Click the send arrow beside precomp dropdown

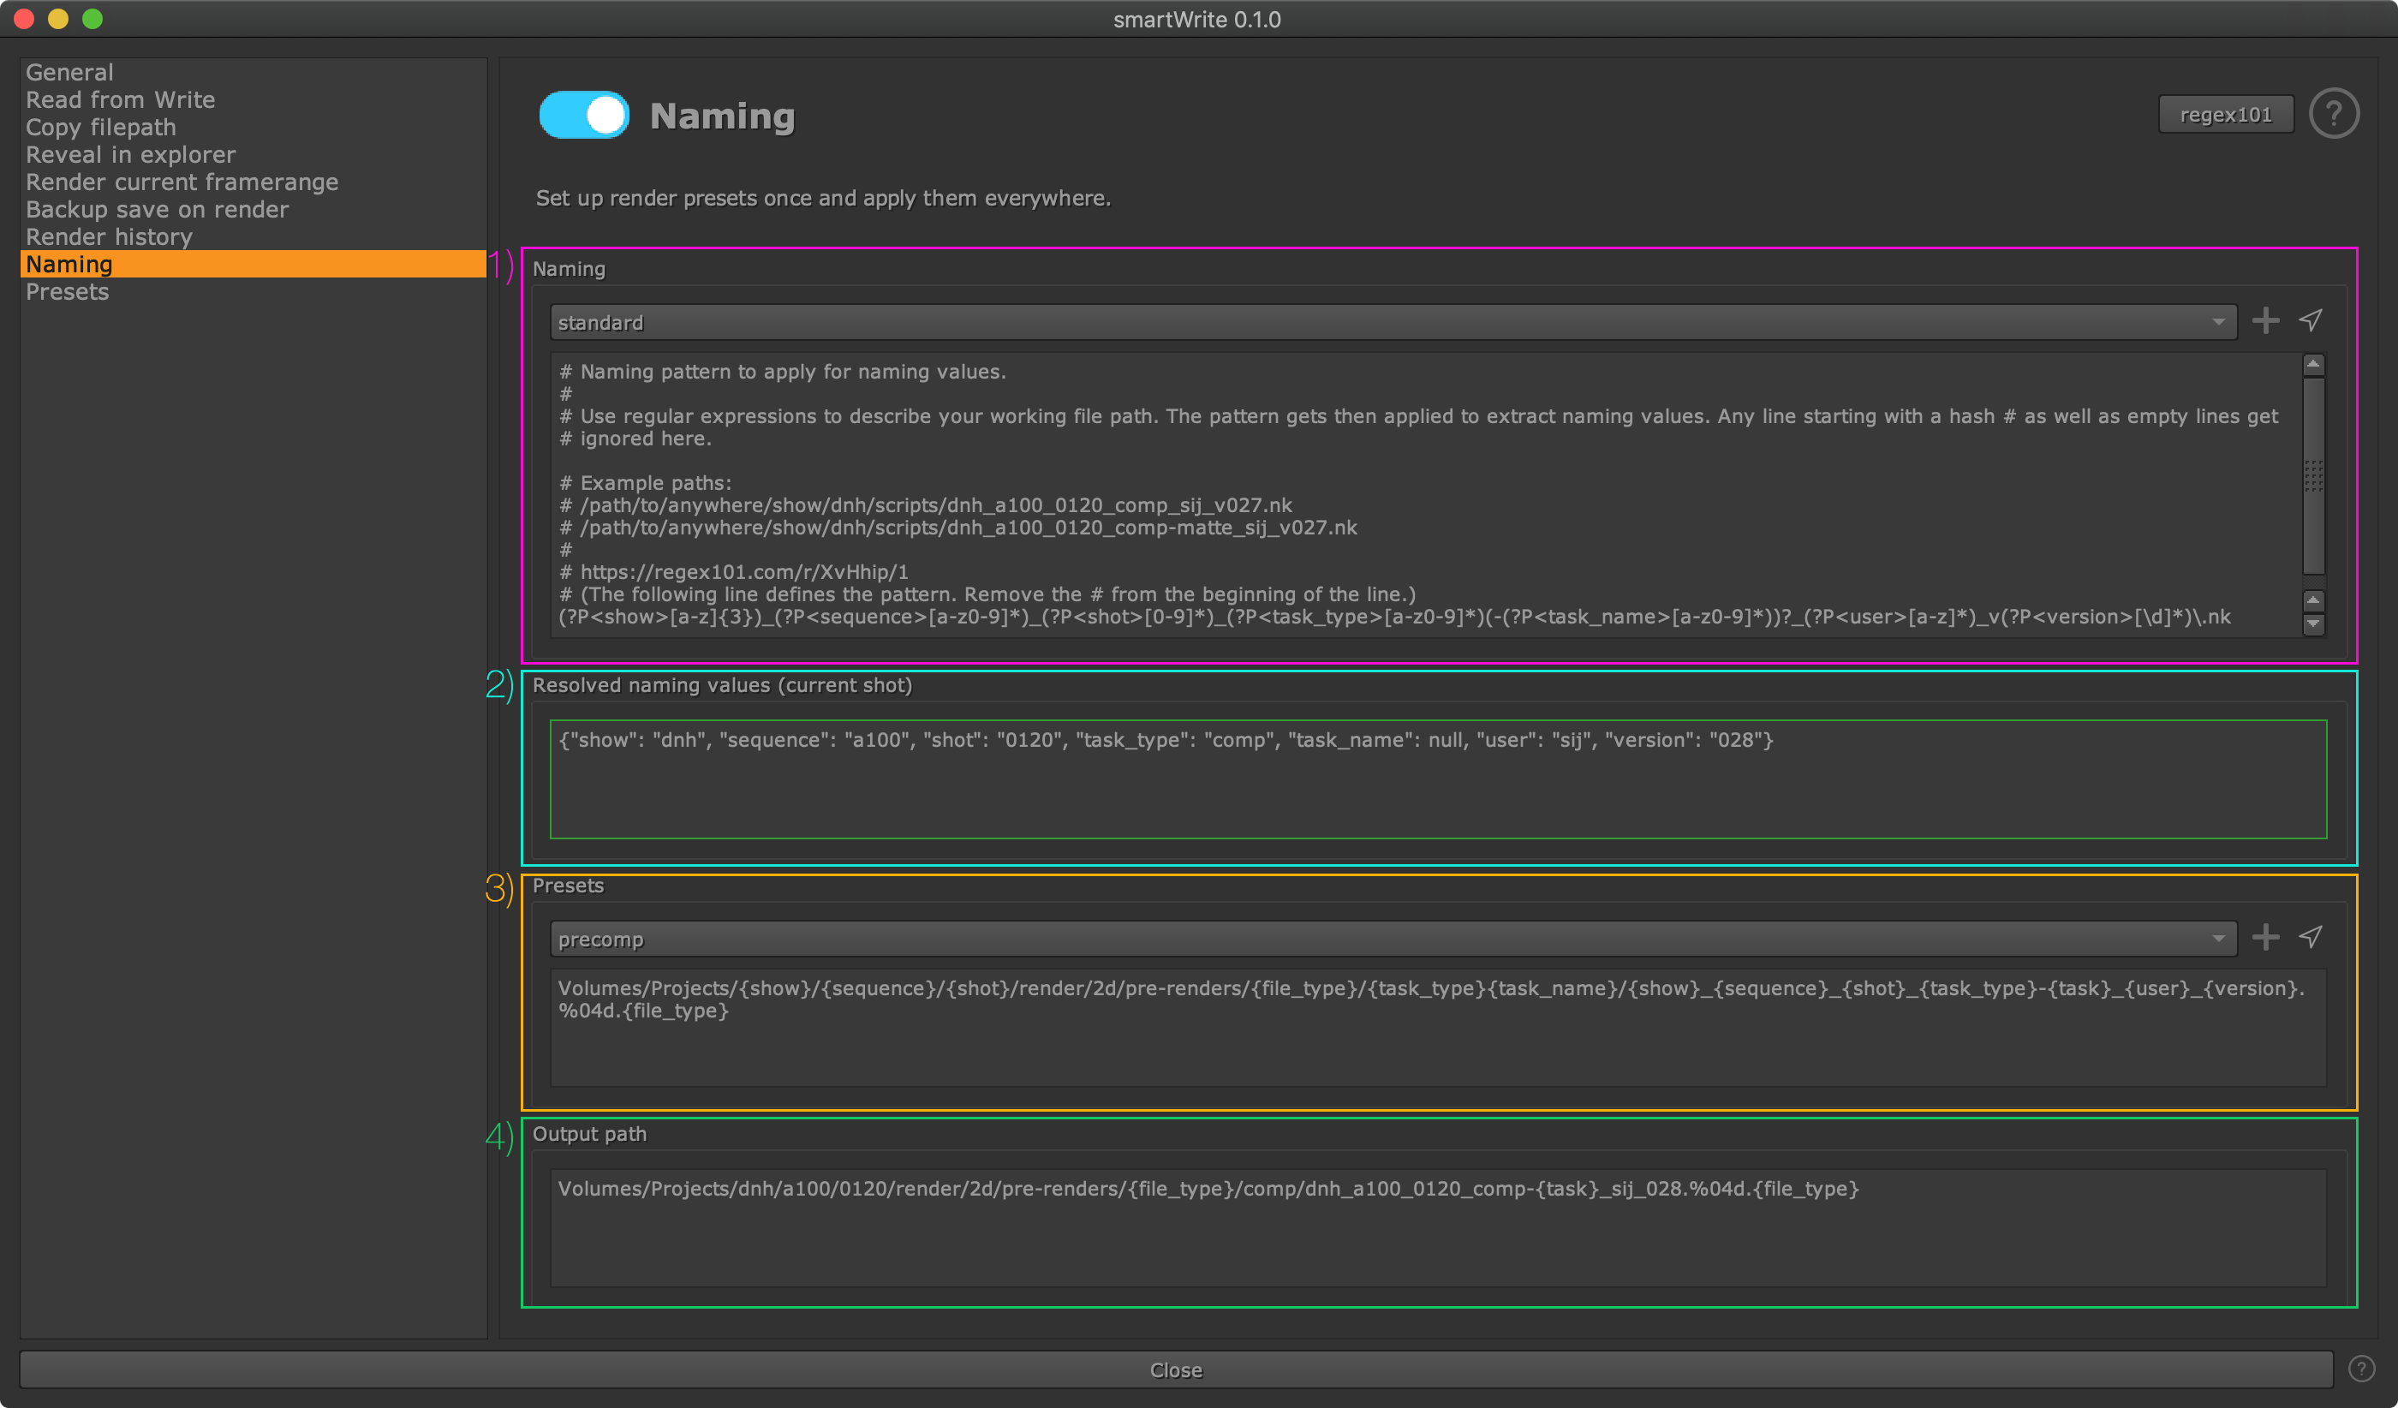(x=2311, y=937)
